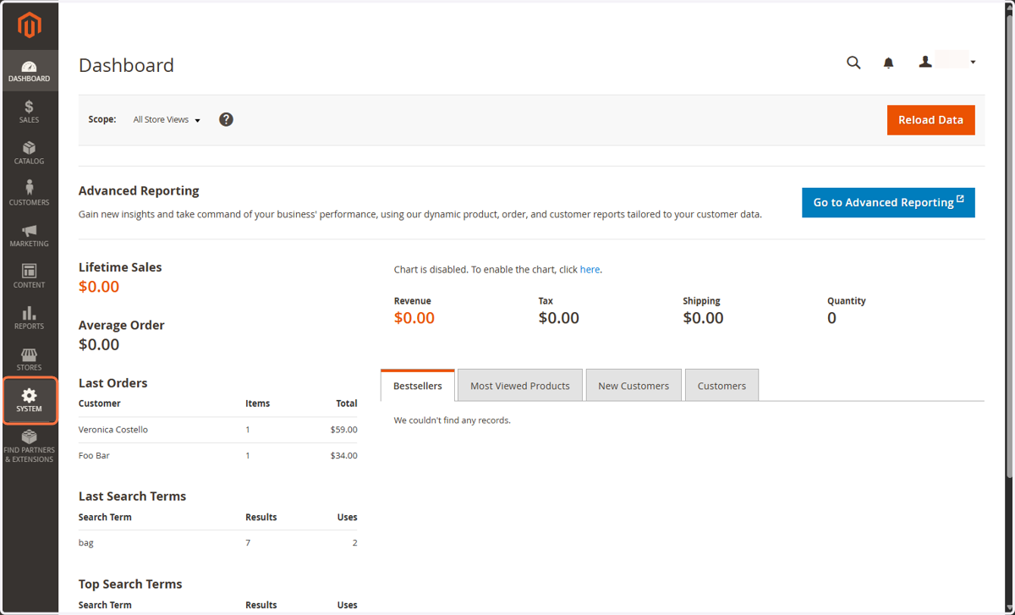Click the scope help question mark

pos(226,119)
